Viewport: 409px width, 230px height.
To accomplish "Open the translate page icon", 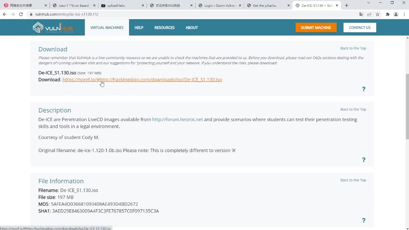I will tap(361, 14).
